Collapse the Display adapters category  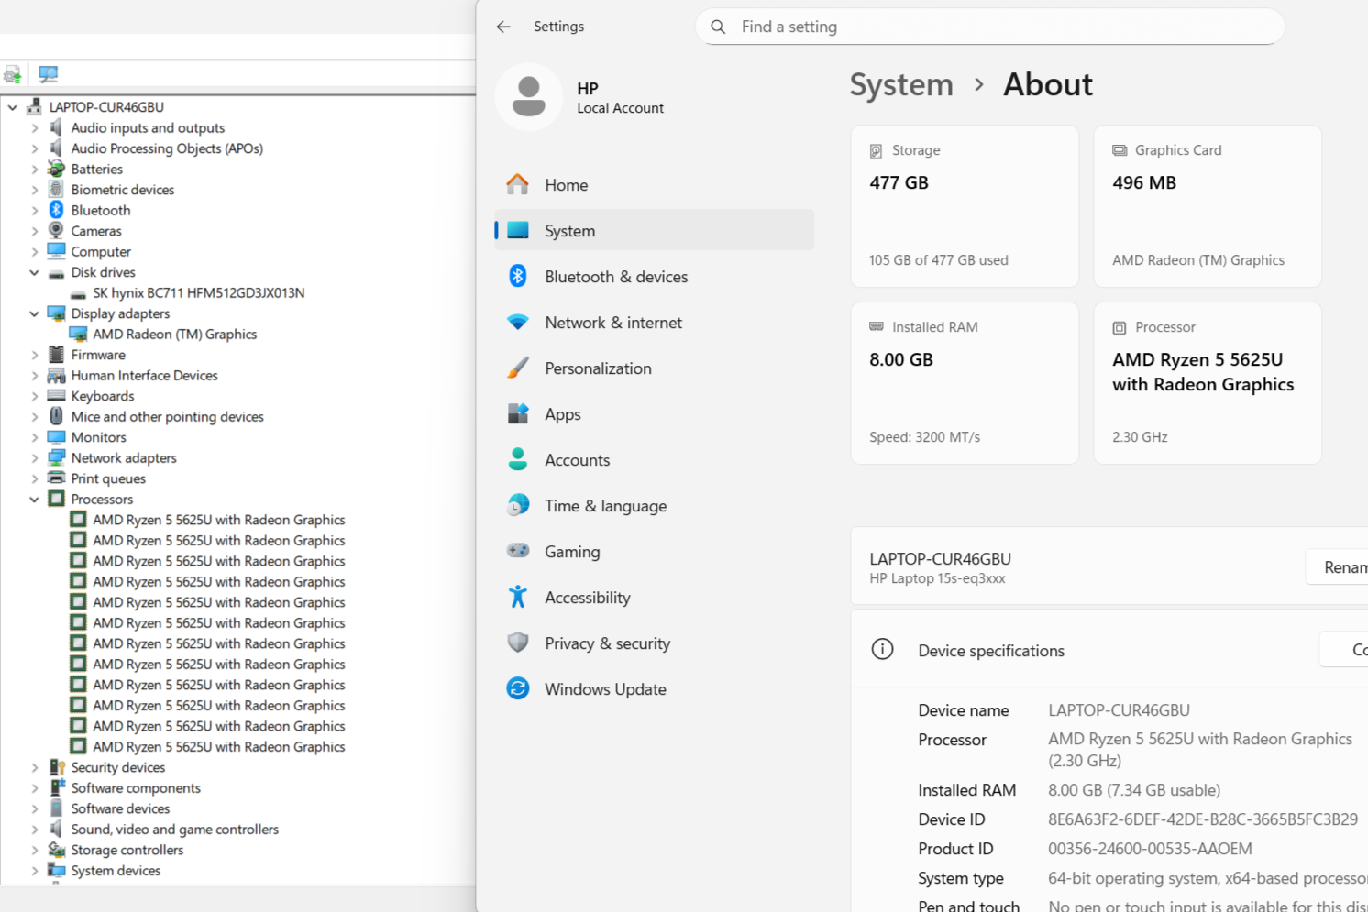[x=34, y=313]
